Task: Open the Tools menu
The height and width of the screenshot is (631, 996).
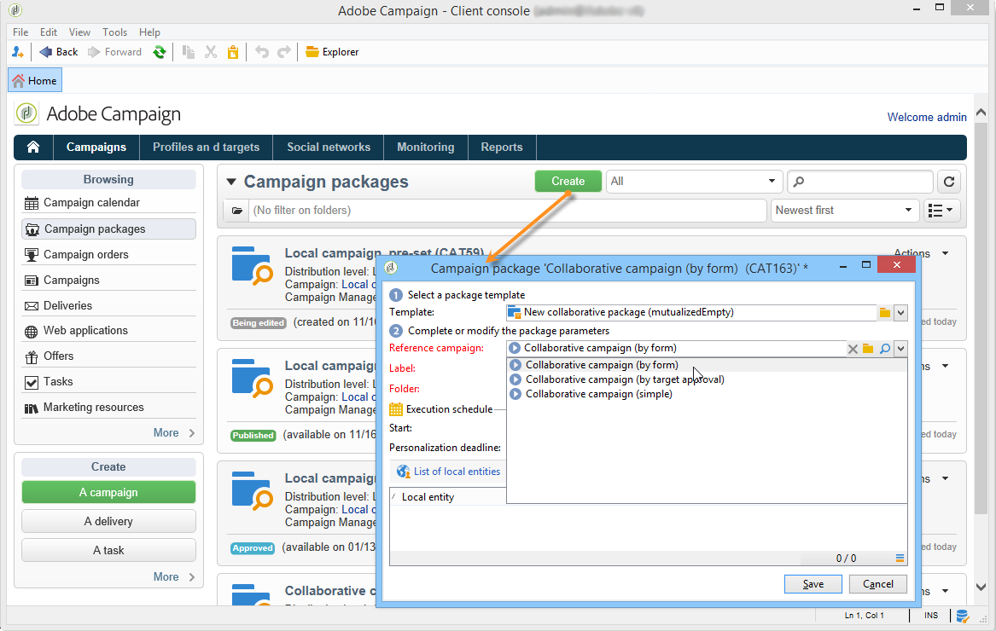Action: click(114, 32)
